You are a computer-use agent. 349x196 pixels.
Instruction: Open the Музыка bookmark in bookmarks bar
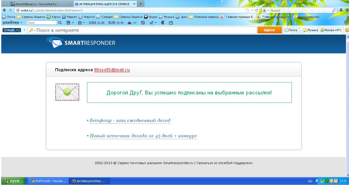pyautogui.click(x=167, y=17)
